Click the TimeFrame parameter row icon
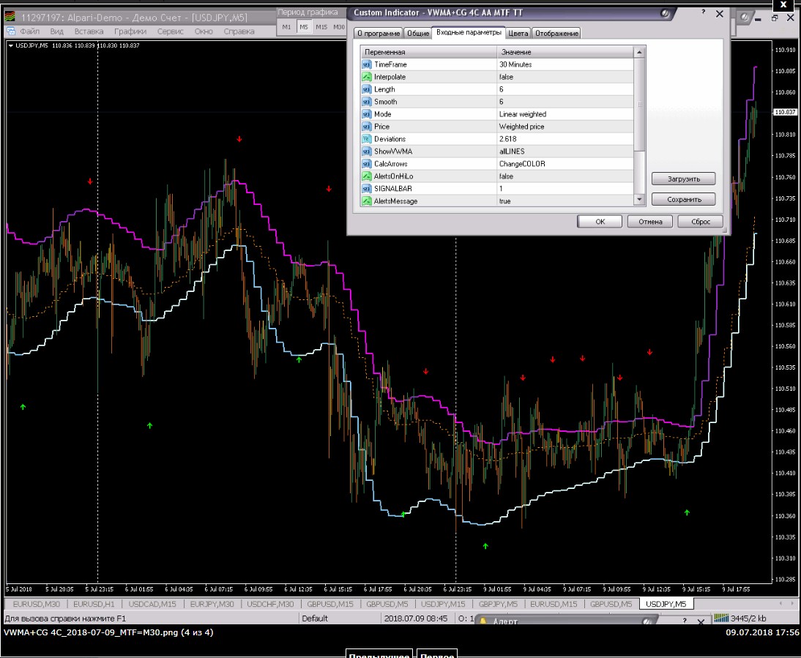This screenshot has width=801, height=658. coord(367,64)
